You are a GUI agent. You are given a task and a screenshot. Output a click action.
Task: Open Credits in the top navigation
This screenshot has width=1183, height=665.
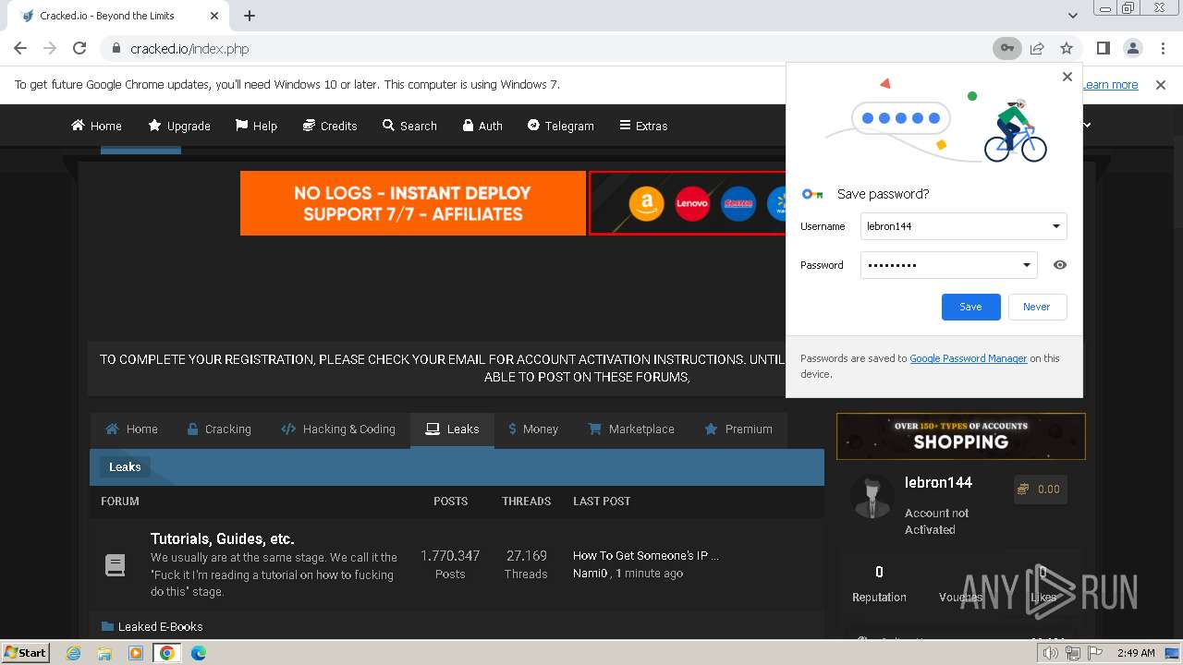[329, 126]
